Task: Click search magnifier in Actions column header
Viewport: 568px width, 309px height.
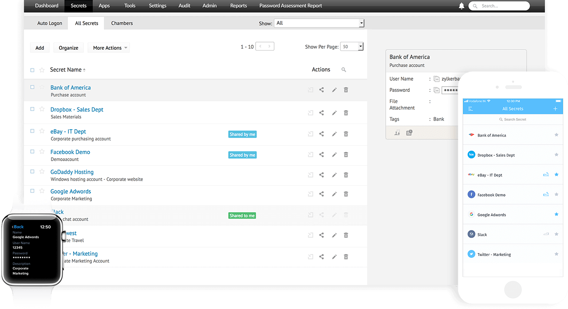Action: pyautogui.click(x=343, y=70)
